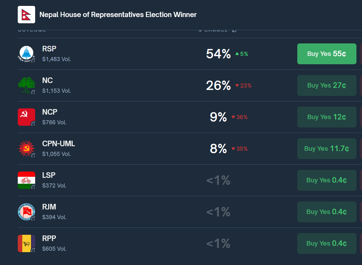Click the refresh icon beside % Chance

pos(234,30)
